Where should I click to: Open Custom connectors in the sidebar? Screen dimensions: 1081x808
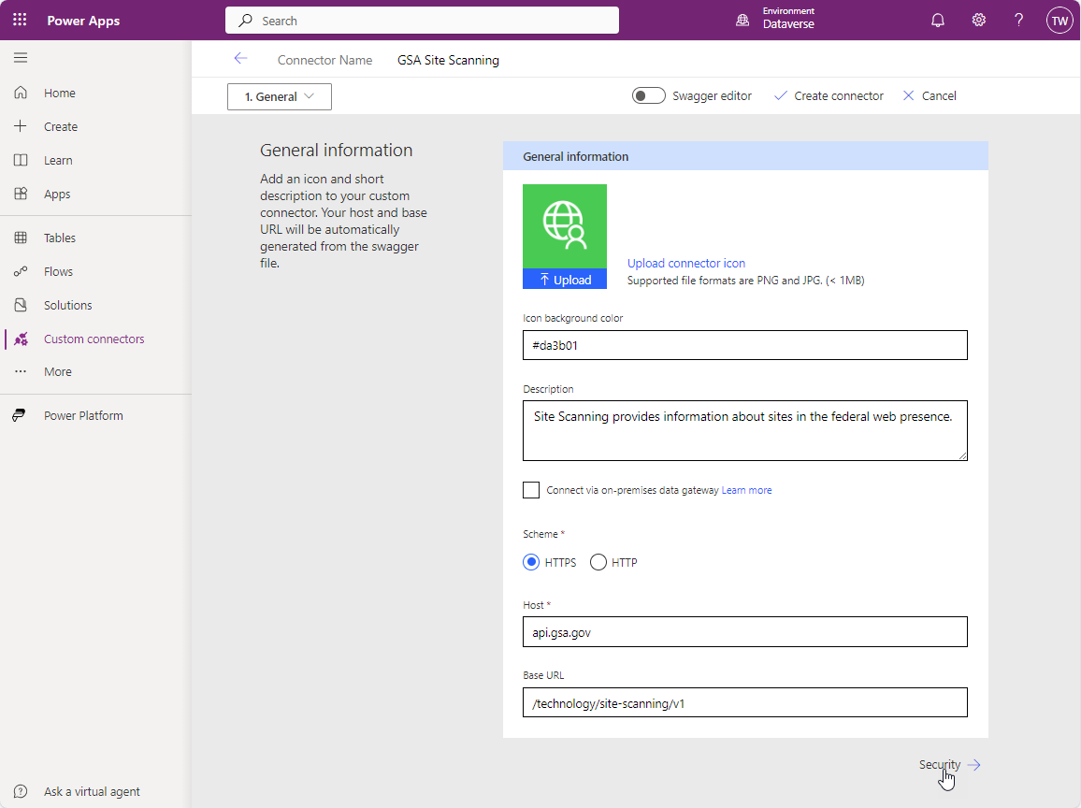94,339
